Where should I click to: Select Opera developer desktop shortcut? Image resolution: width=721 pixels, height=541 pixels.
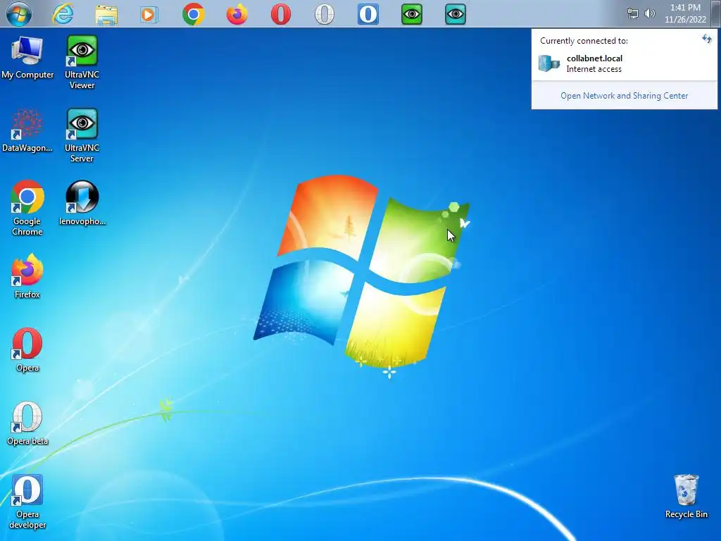(x=27, y=502)
